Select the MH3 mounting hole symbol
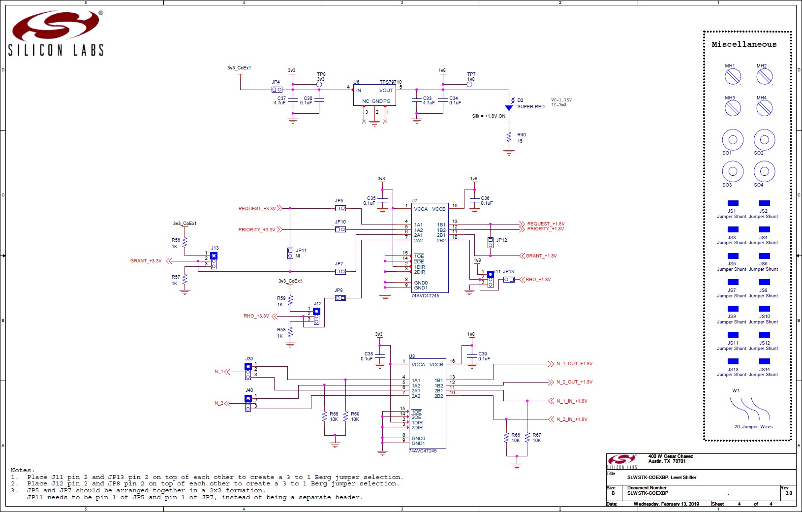Image resolution: width=802 pixels, height=512 pixels. [x=733, y=108]
